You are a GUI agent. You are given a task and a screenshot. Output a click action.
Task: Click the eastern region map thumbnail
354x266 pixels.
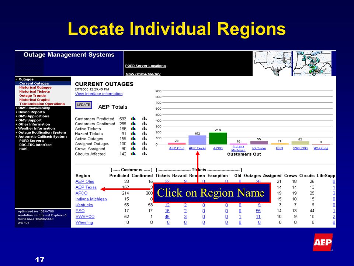pos(312,63)
